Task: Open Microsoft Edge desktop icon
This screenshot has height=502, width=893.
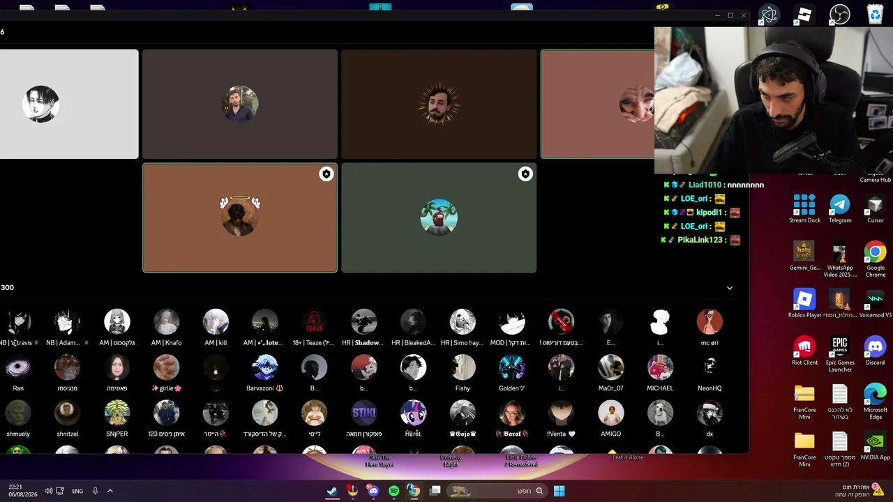Action: click(x=876, y=402)
